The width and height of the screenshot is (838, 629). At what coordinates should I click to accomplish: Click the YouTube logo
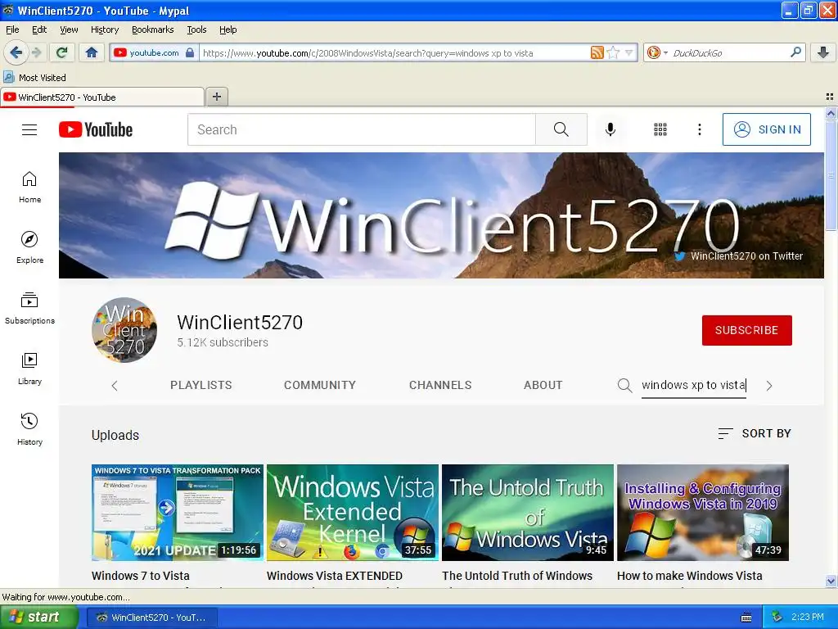pyautogui.click(x=96, y=129)
